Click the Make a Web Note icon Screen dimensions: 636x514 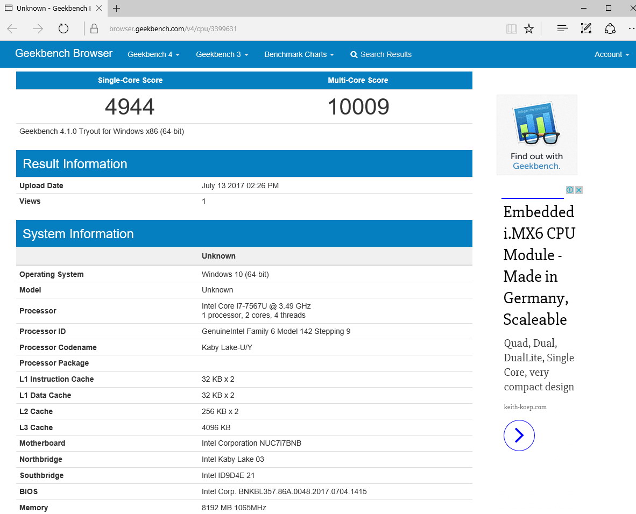(586, 28)
